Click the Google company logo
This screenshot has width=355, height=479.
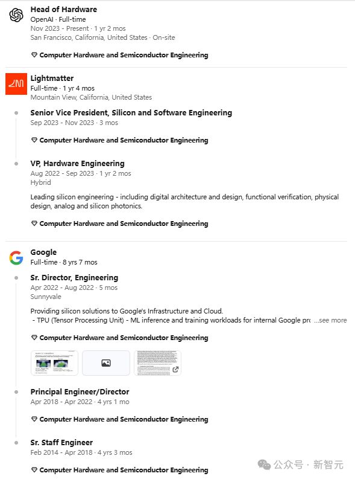point(16,258)
